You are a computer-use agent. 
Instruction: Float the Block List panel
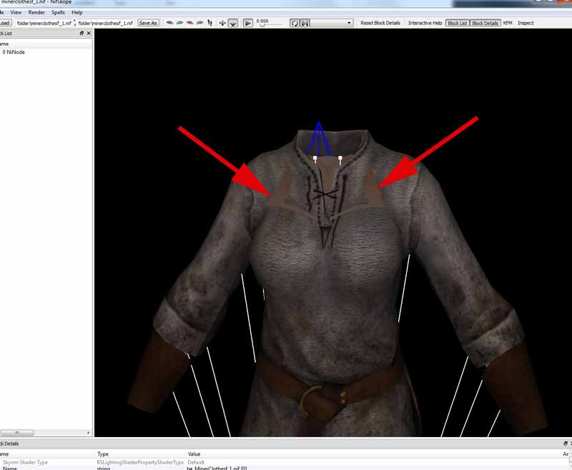pos(82,33)
